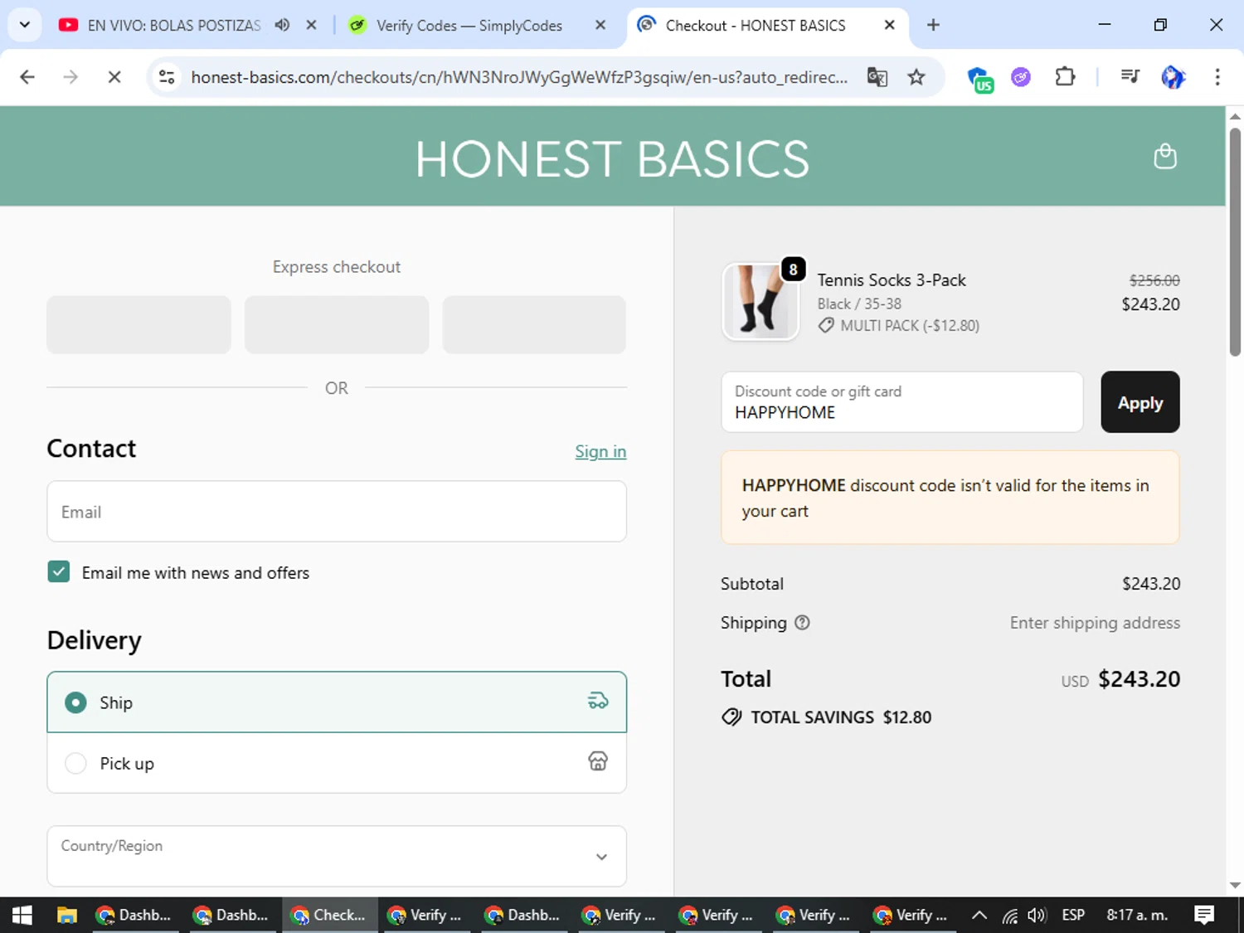View site information icon in address bar

167,77
